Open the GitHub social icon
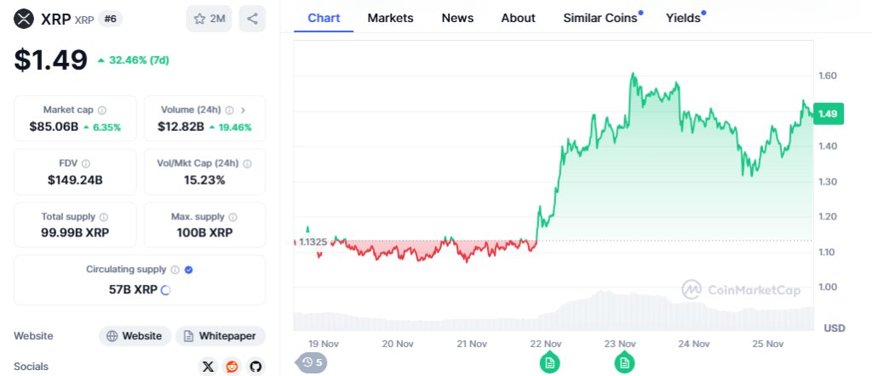Viewport: 872px width, 376px height. [255, 367]
